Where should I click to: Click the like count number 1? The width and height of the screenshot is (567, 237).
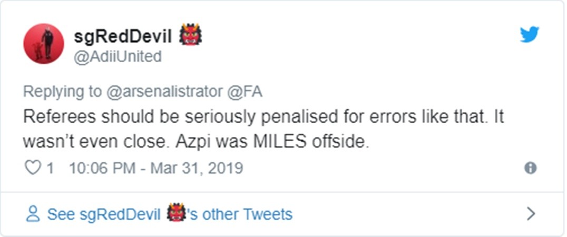pyautogui.click(x=51, y=168)
